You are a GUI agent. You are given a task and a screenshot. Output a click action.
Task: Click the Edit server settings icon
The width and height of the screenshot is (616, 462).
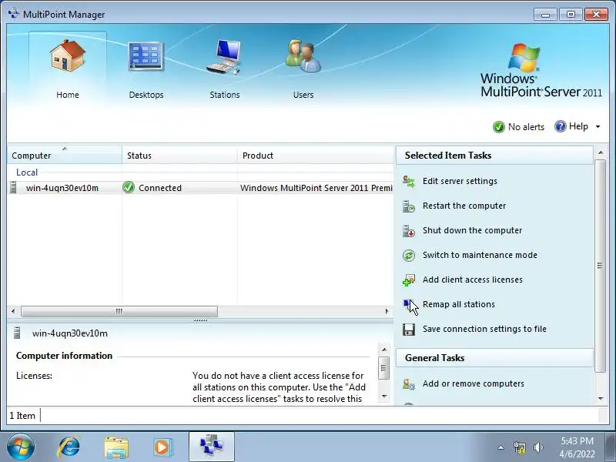pos(409,181)
